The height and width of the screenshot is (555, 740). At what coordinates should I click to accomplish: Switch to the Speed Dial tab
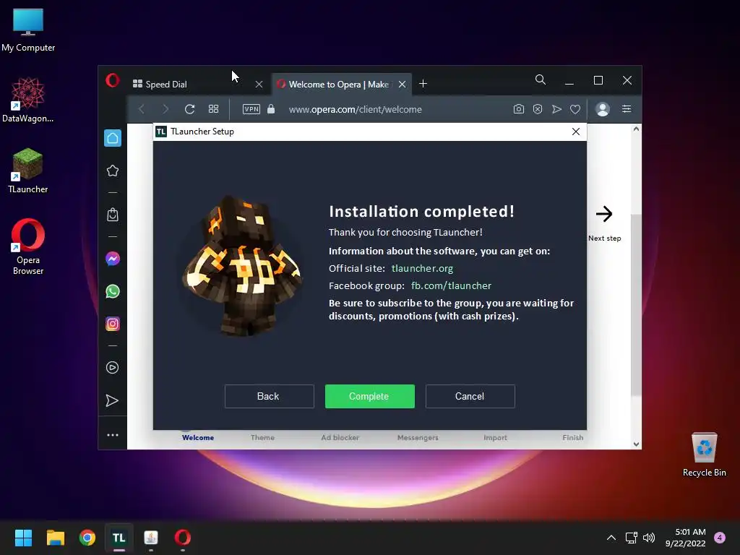pos(197,84)
